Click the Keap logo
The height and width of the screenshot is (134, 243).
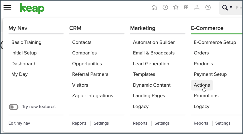[32, 9]
